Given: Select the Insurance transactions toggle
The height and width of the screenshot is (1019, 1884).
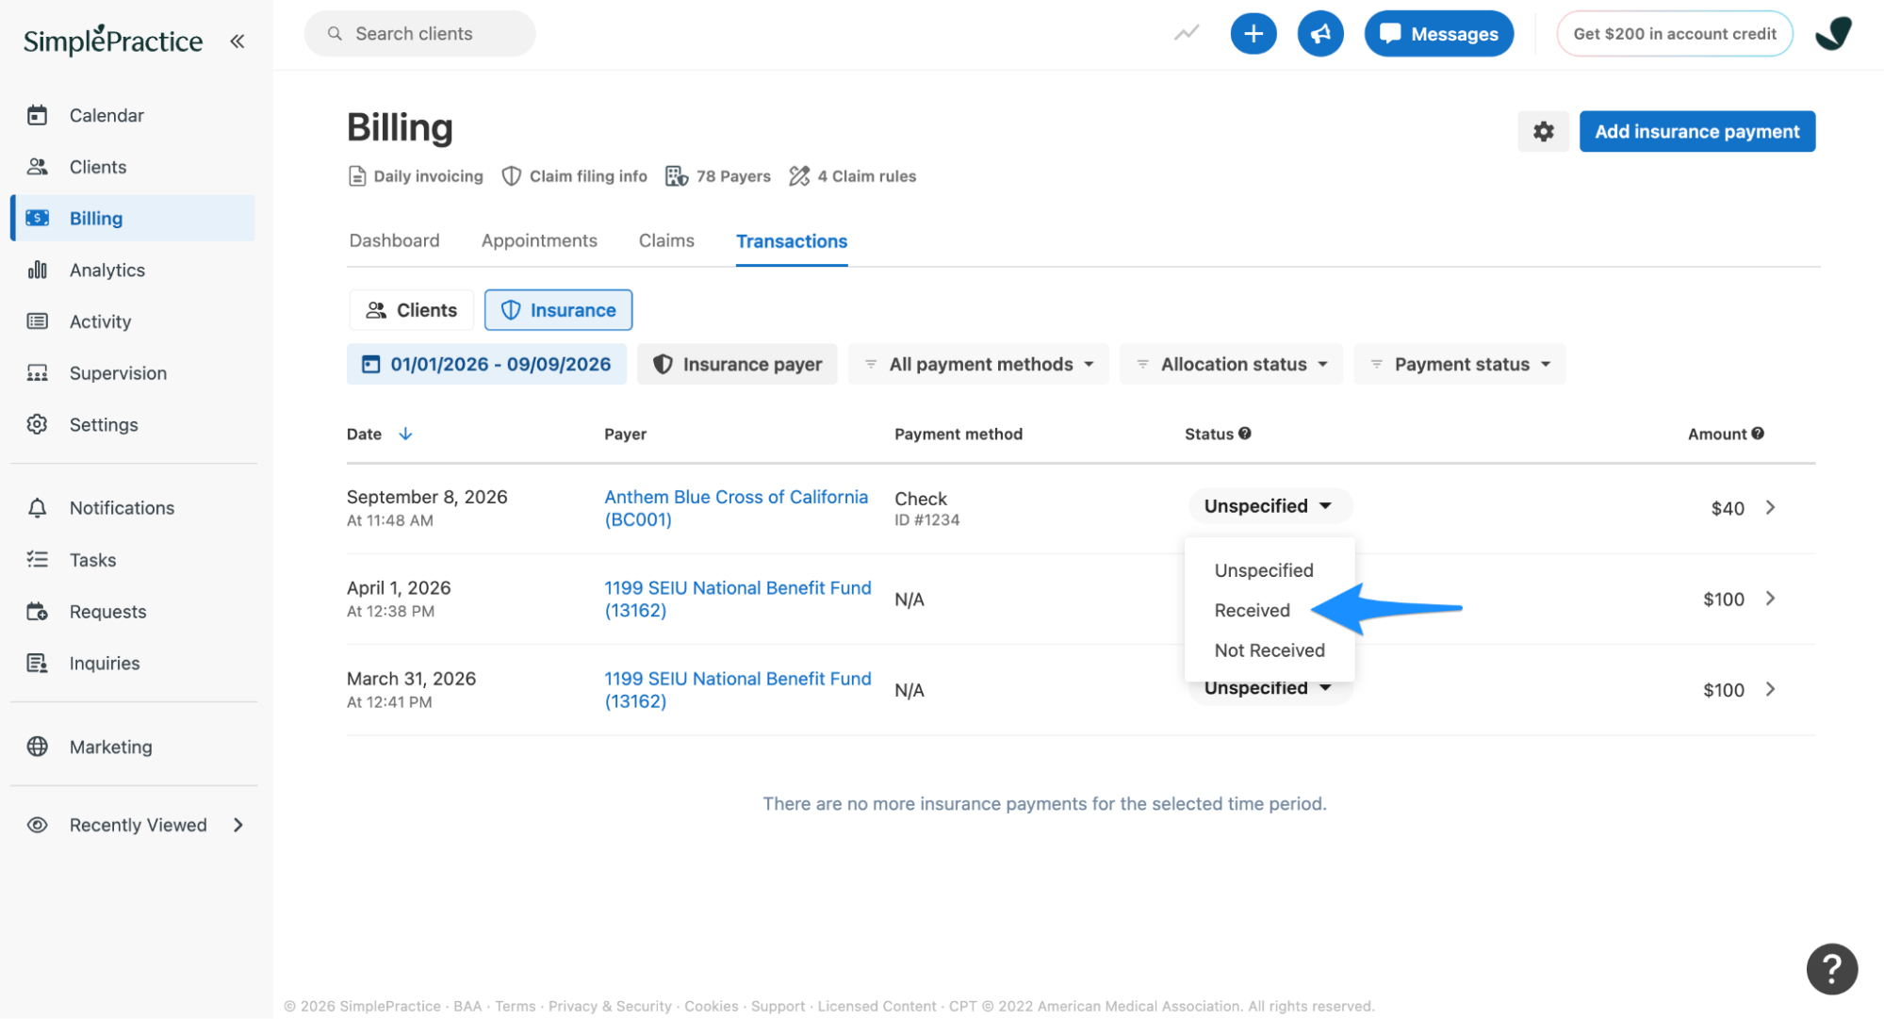Looking at the screenshot, I should [558, 310].
